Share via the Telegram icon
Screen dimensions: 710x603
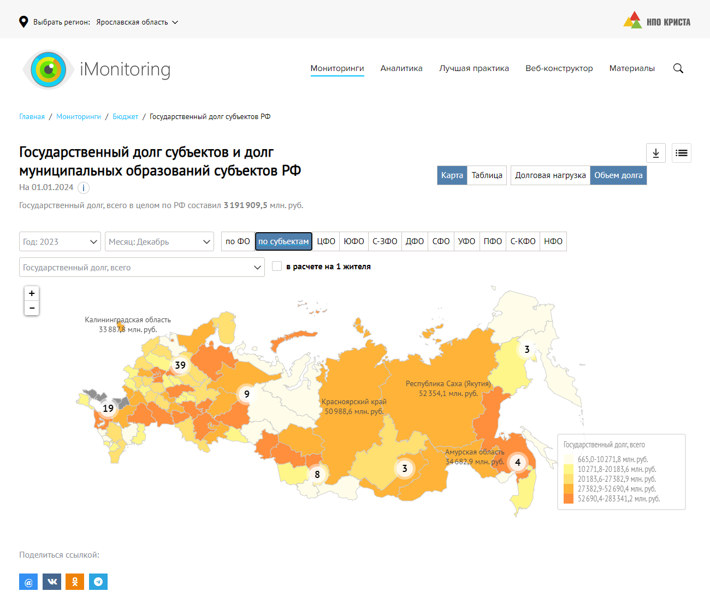tap(98, 582)
